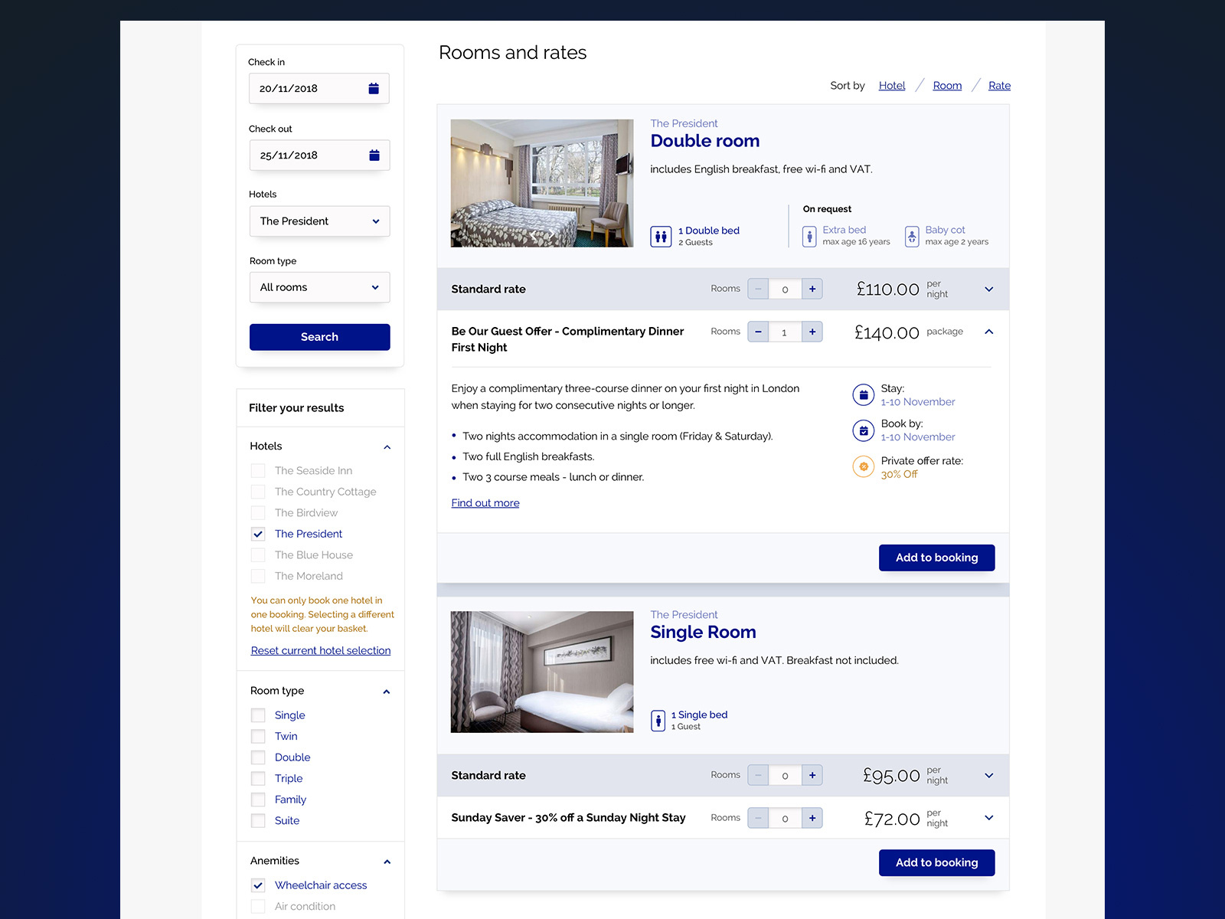Screen dimensions: 1225x919
Task: Collapse the Be Our Guest Offer details
Action: click(988, 332)
